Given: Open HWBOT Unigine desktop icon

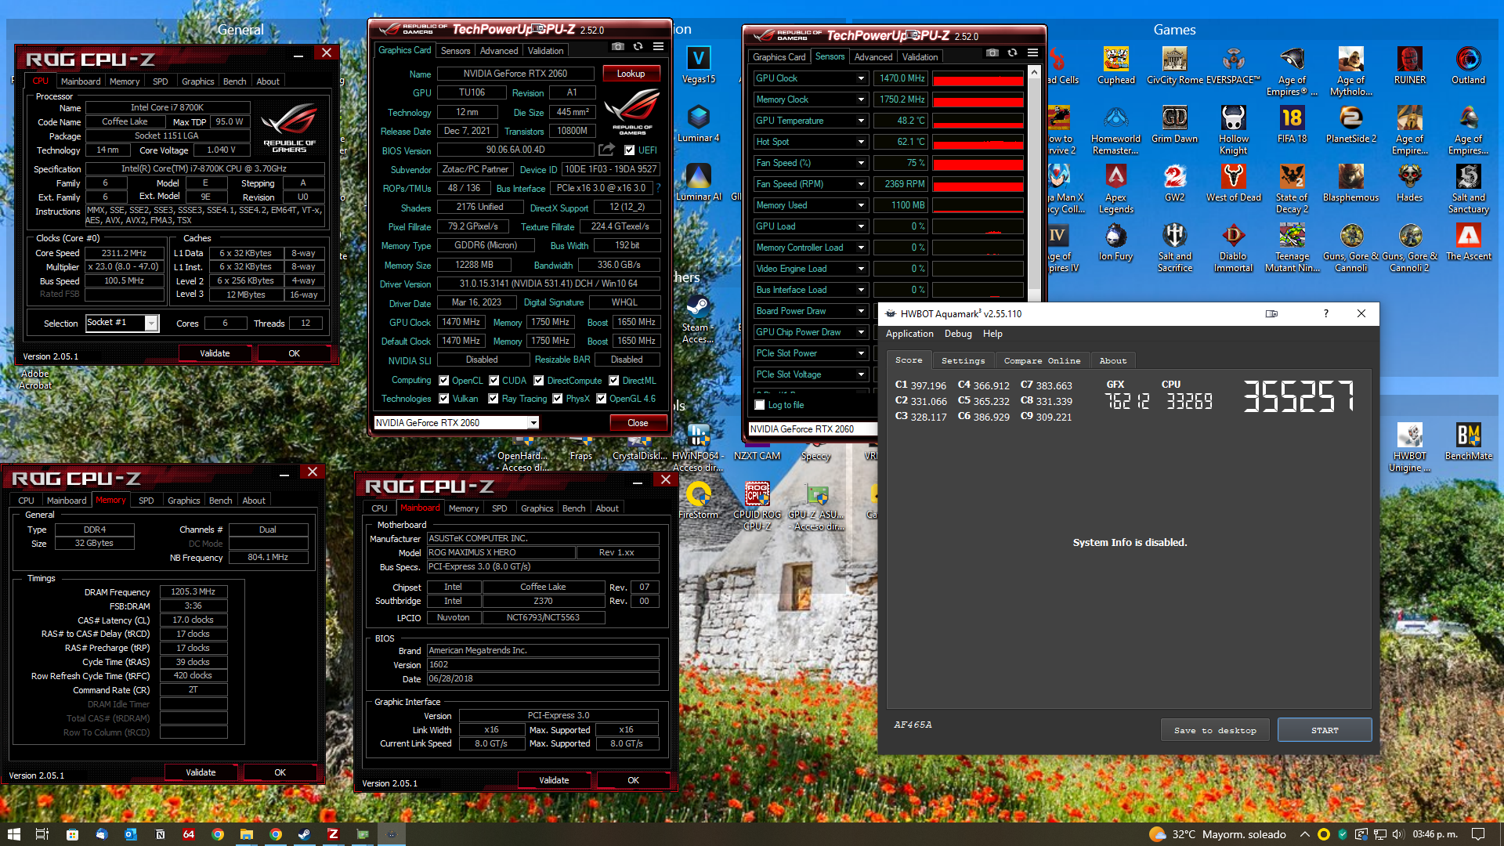Looking at the screenshot, I should tap(1409, 447).
